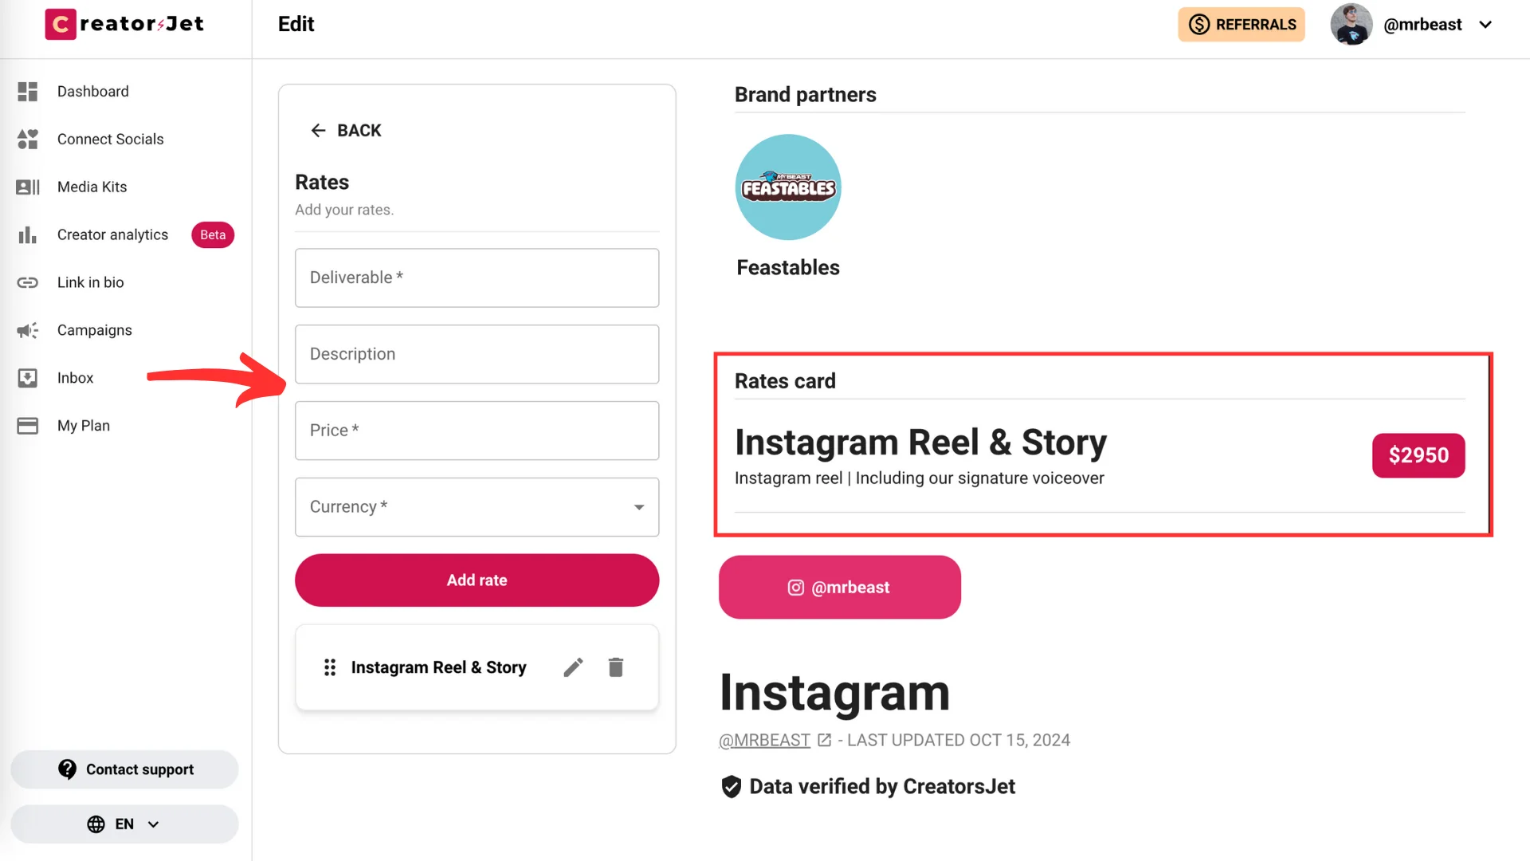The image size is (1530, 861).
Task: Click the delete rate trash icon
Action: (x=614, y=666)
